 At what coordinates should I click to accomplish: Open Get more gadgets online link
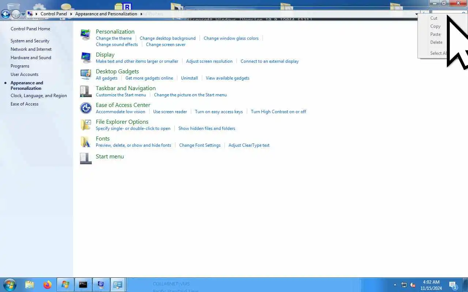[149, 78]
